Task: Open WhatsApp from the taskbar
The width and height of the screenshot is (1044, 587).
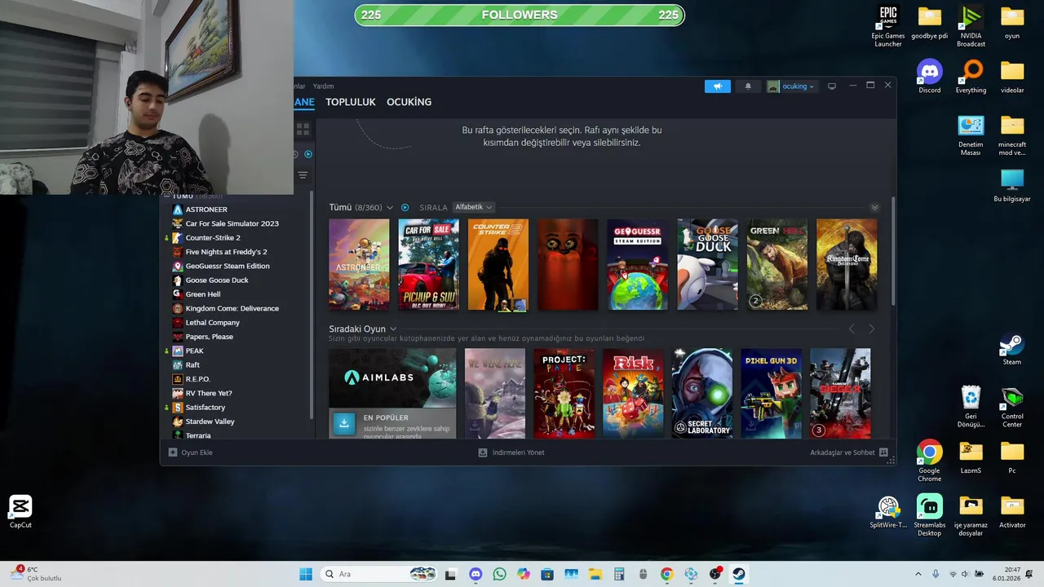Action: pos(499,574)
